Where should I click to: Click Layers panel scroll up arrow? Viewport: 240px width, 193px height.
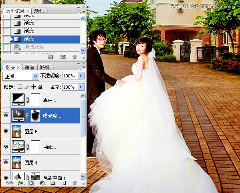coord(83,96)
